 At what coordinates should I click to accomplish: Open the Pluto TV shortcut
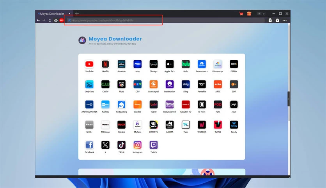pyautogui.click(x=121, y=84)
